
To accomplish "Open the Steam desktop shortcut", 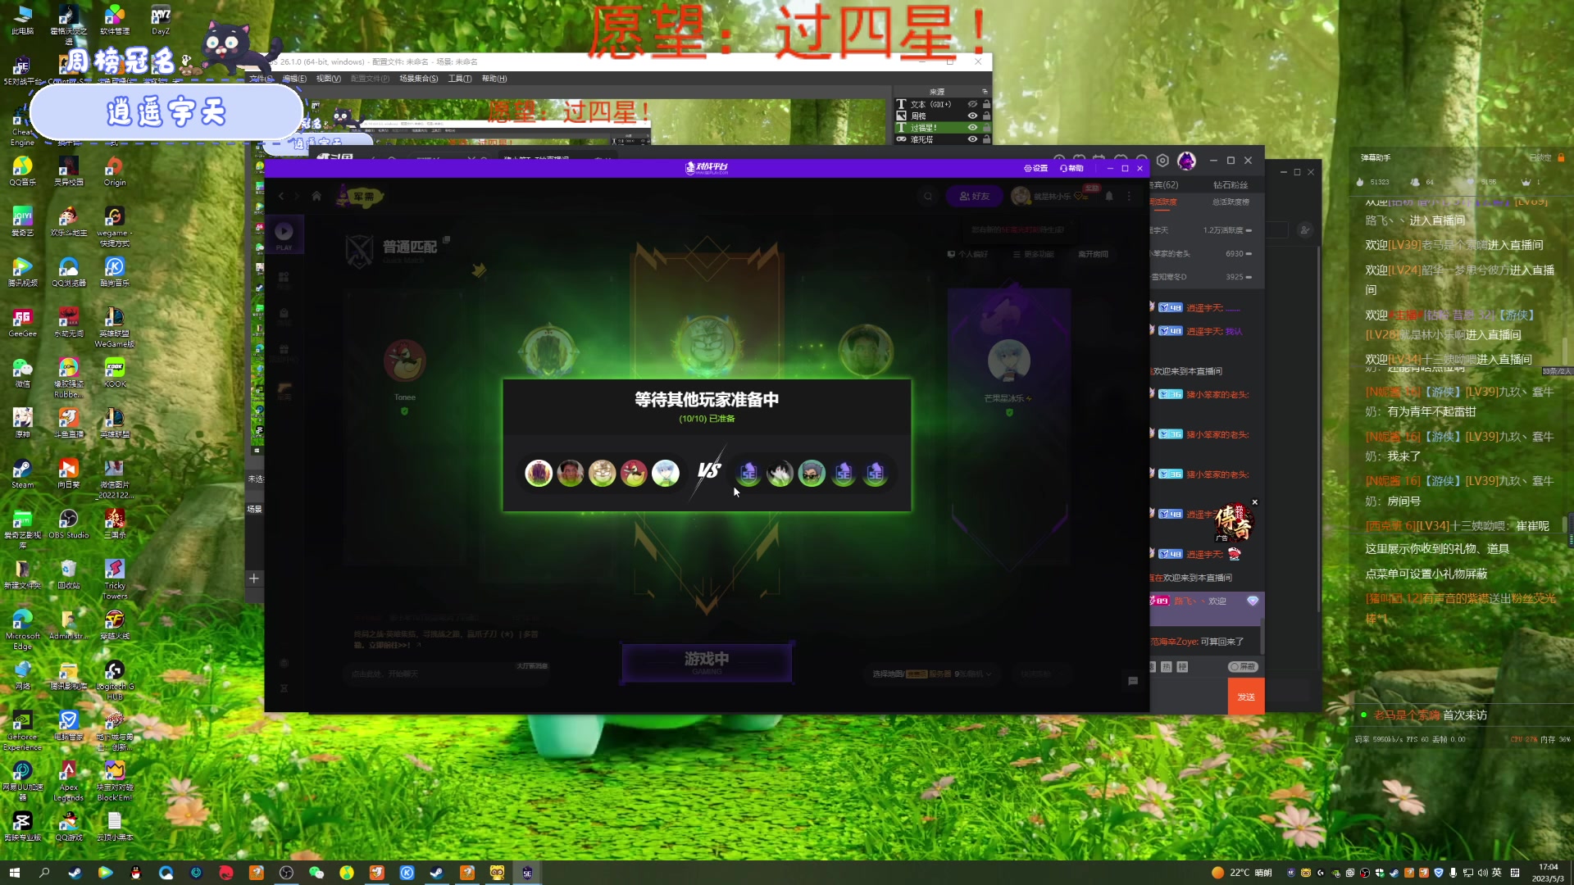I will click(x=22, y=474).
